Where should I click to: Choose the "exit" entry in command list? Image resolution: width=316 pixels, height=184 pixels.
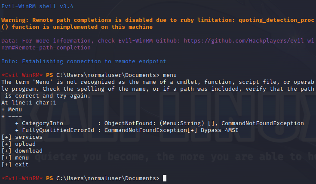click(x=22, y=165)
